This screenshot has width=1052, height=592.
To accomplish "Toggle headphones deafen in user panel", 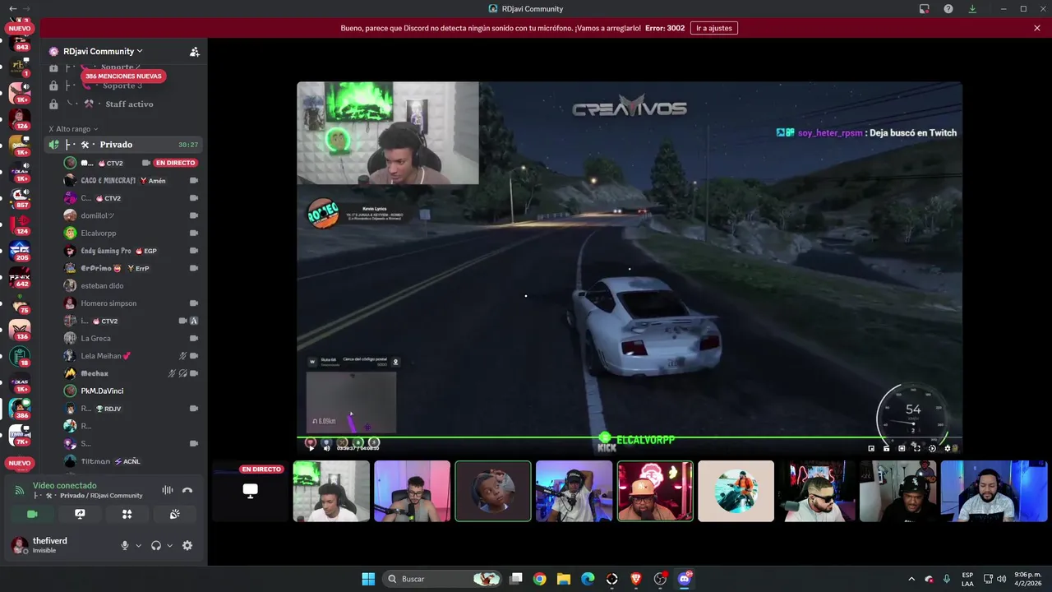I will (156, 545).
